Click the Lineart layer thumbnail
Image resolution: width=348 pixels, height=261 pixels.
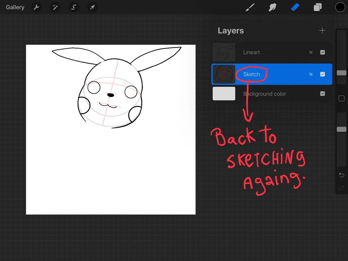(x=224, y=52)
